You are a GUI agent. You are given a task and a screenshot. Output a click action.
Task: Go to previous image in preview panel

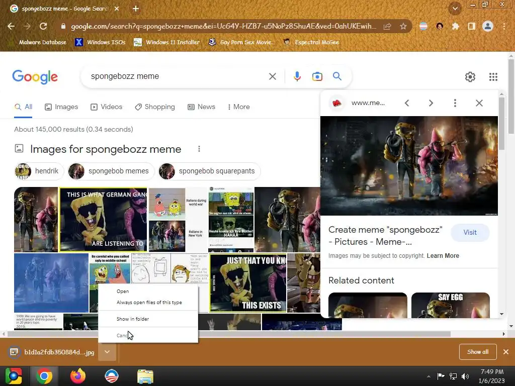(x=406, y=103)
